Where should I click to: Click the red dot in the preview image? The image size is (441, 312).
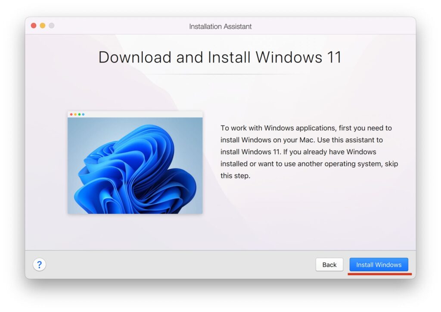[x=71, y=115]
